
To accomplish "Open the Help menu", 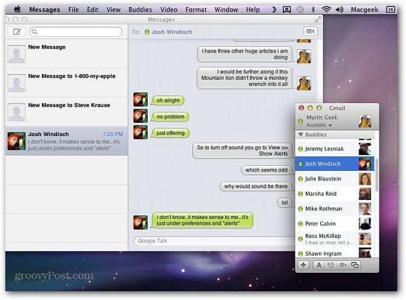I will 252,9.
